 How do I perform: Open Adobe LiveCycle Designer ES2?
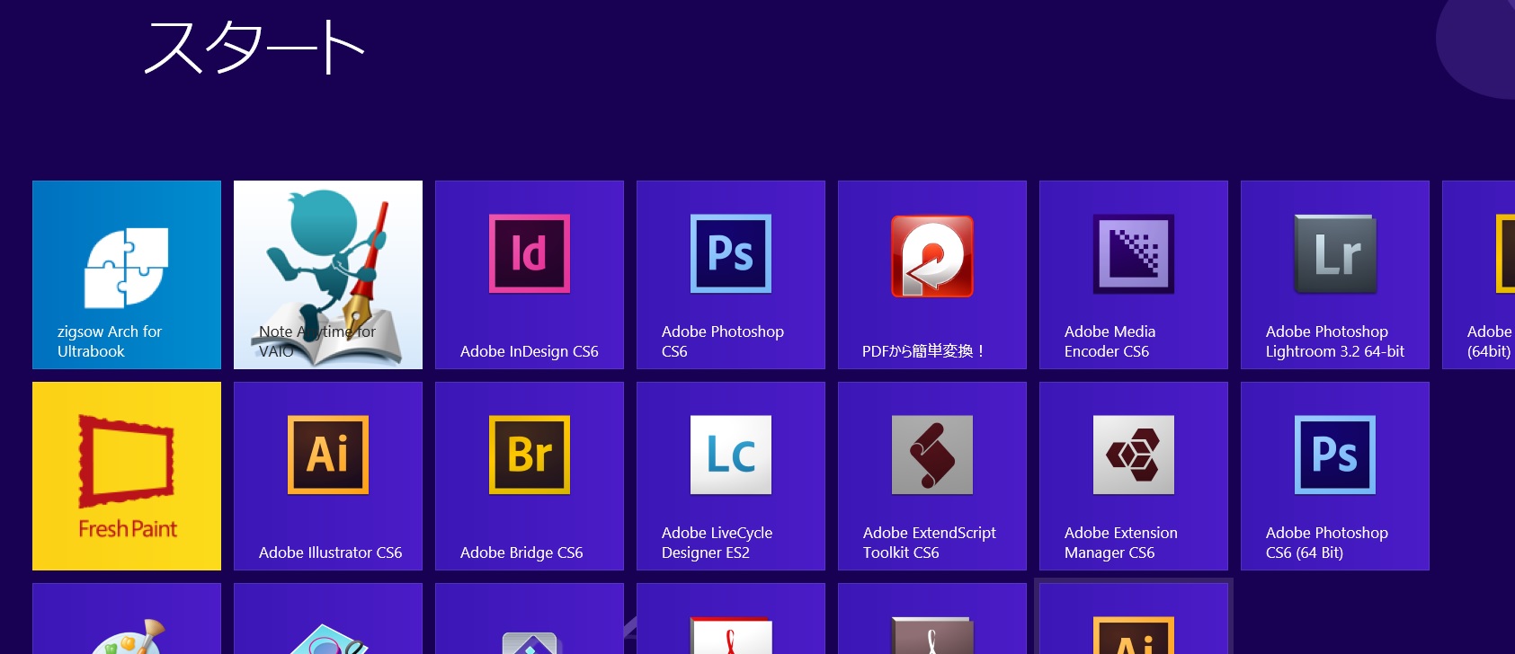coord(731,476)
